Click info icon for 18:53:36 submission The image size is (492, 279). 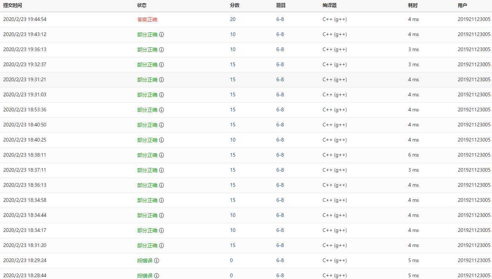click(162, 110)
